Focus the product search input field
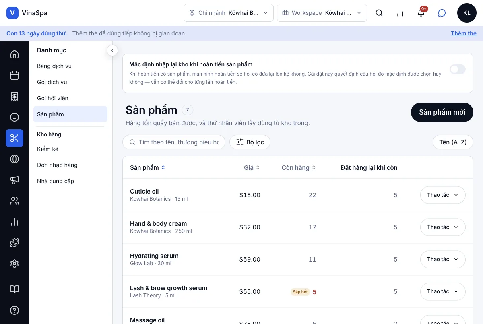483x324 pixels. point(174,142)
